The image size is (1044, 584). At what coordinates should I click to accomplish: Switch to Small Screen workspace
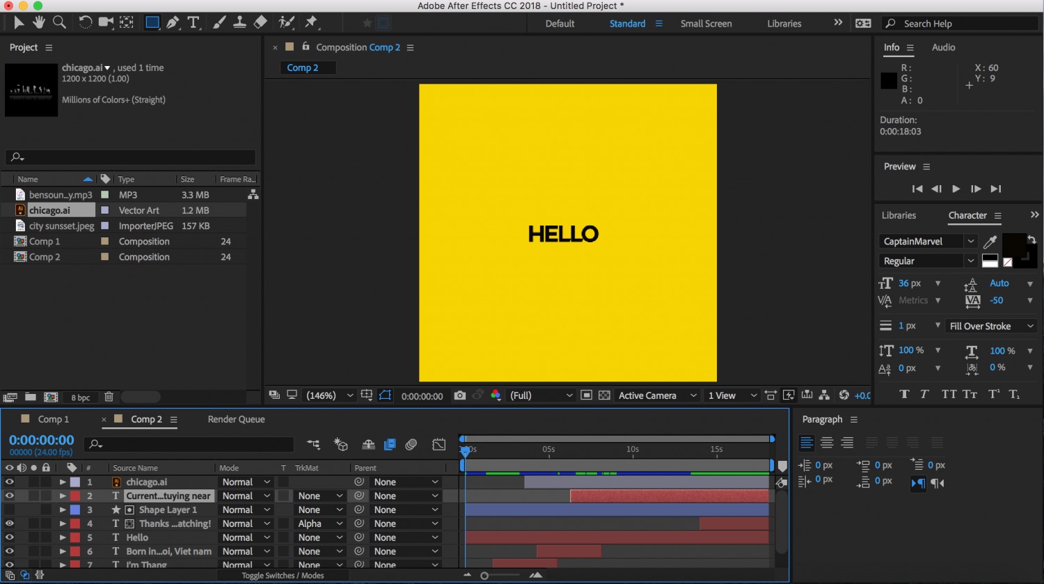[x=706, y=24]
